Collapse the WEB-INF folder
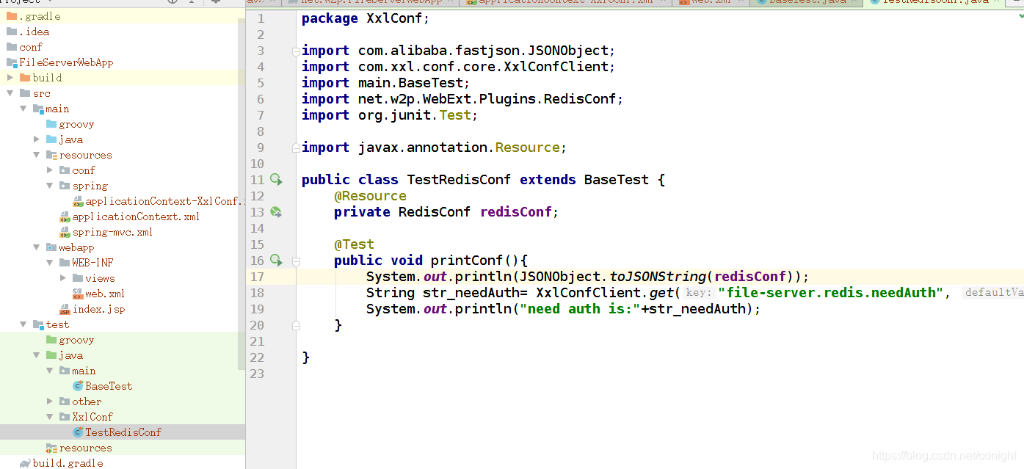This screenshot has height=469, width=1024. [x=50, y=263]
